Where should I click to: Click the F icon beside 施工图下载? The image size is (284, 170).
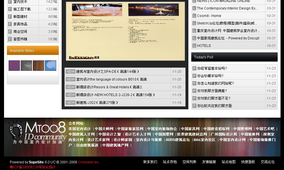[x=10, y=9]
